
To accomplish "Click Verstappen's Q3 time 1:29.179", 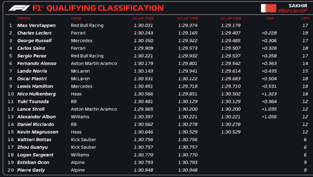I will point(230,25).
